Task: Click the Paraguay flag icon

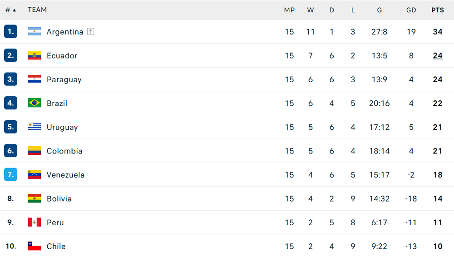Action: [34, 79]
